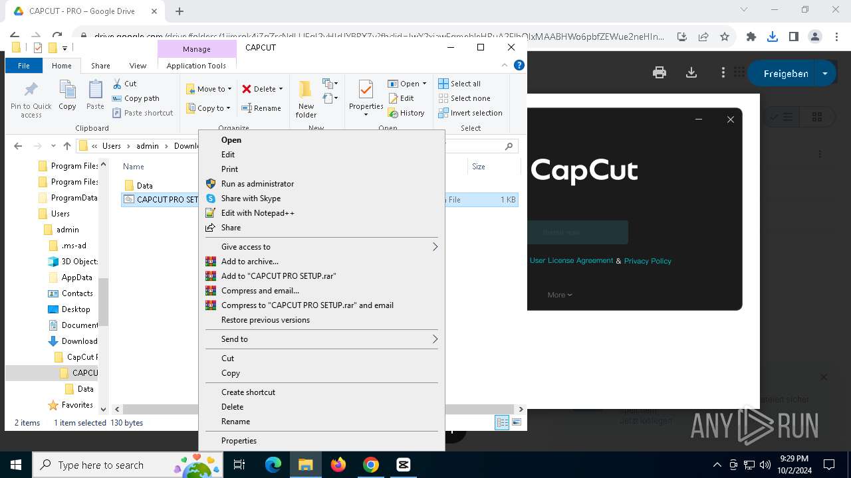Image resolution: width=851 pixels, height=478 pixels.
Task: Select Favorites in navigation tree
Action: coord(77,405)
